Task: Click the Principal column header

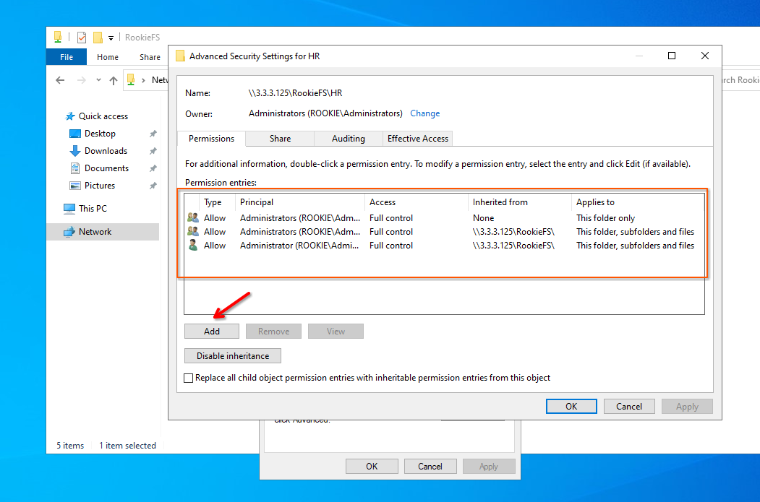Action: pos(257,202)
